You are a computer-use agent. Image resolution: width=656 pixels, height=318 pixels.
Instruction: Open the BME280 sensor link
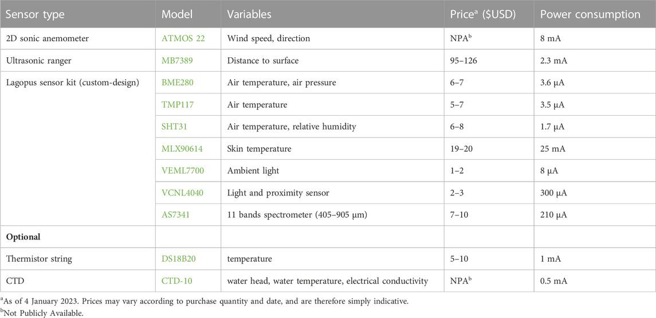pos(177,83)
